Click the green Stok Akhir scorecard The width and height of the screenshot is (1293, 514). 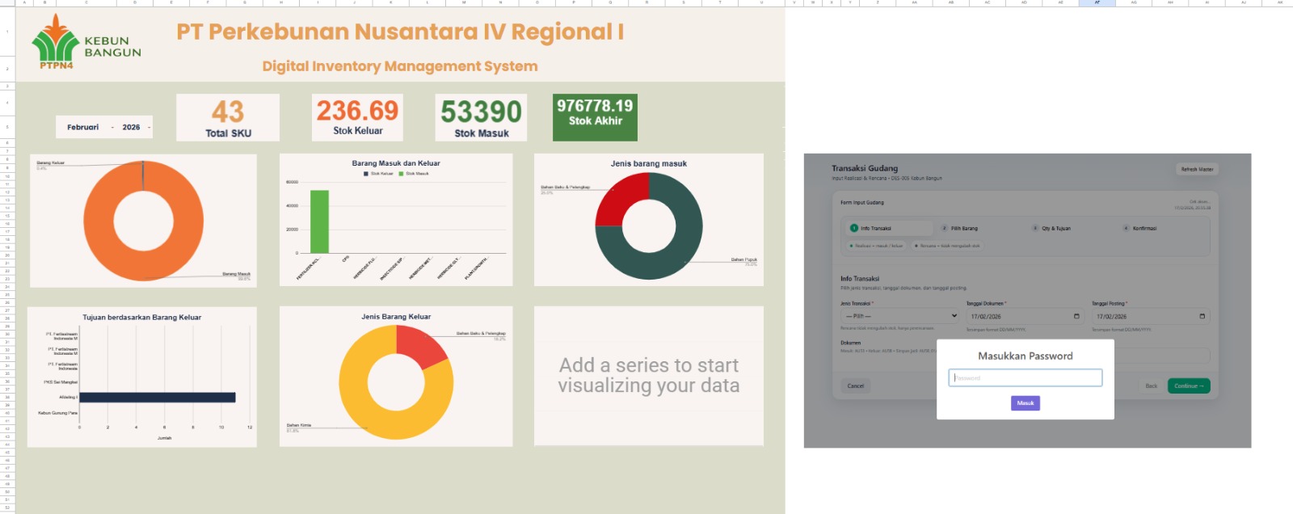pyautogui.click(x=595, y=116)
